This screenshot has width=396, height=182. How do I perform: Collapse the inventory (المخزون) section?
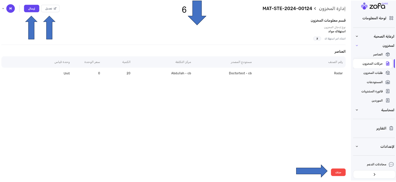pos(357,46)
